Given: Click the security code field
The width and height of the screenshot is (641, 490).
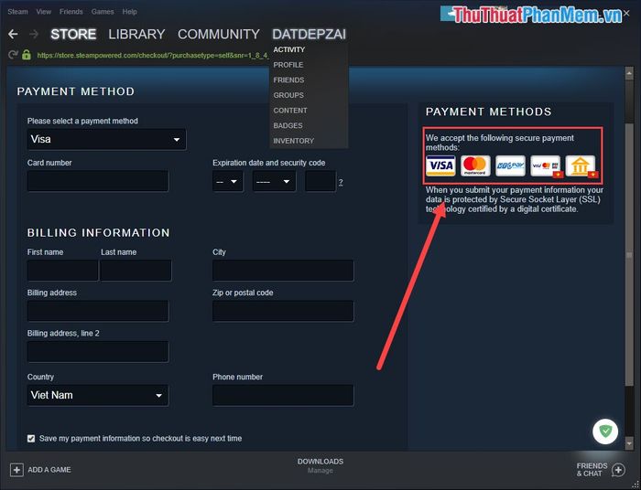Looking at the screenshot, I should tap(320, 181).
